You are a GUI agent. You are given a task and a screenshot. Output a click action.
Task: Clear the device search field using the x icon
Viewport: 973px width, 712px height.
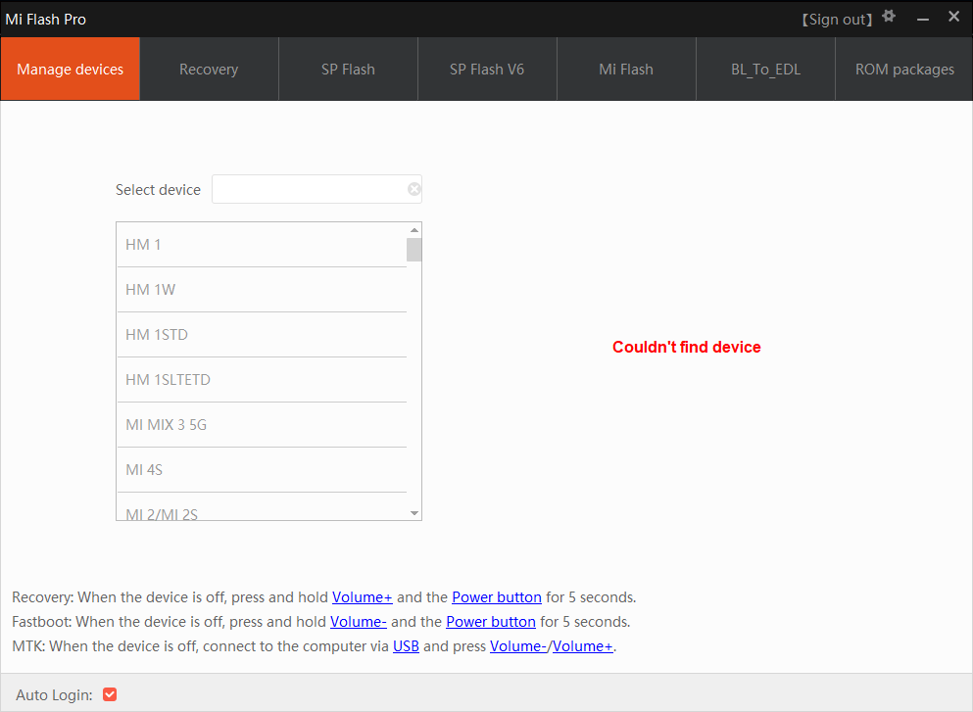tap(414, 189)
